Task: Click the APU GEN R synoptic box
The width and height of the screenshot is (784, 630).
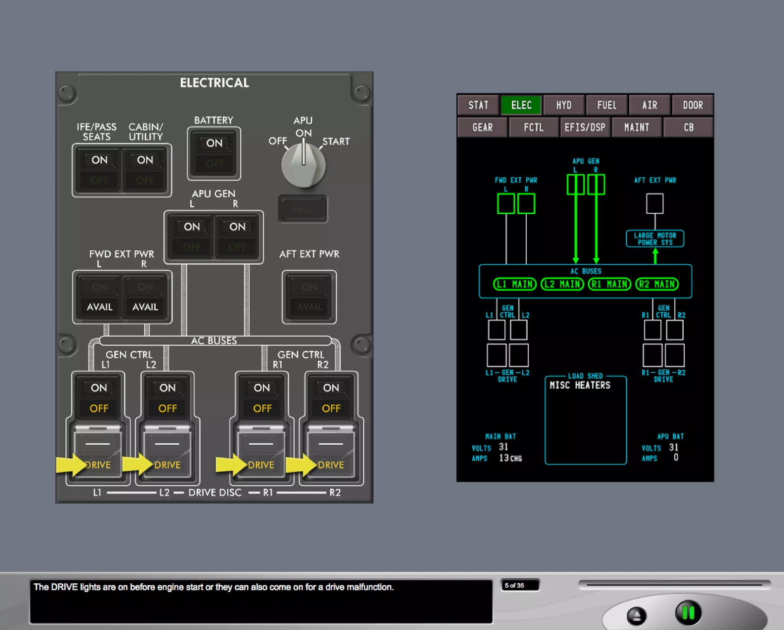Action: pyautogui.click(x=596, y=185)
